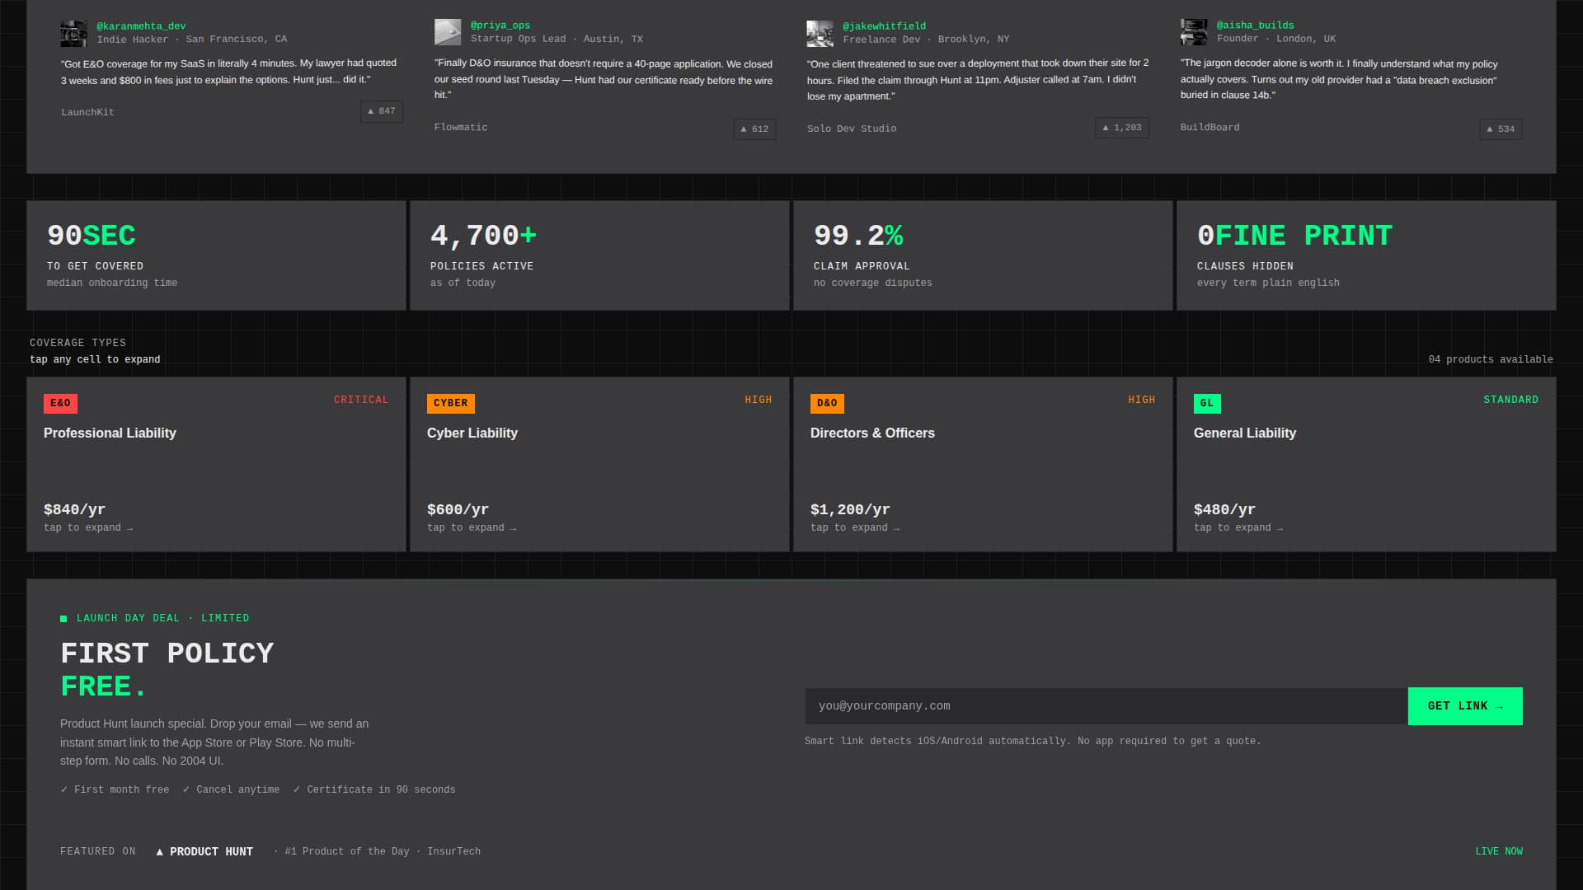
Task: Click the $840/yr price
Action: 74,509
